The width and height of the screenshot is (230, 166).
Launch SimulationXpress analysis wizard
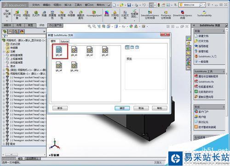pos(150,15)
